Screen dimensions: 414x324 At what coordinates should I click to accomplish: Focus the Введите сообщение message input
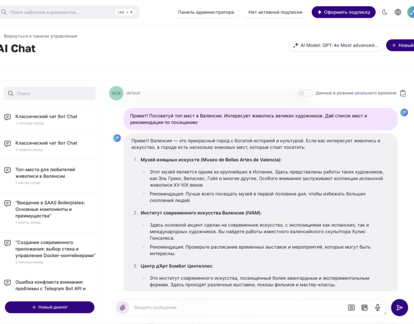[x=238, y=308]
